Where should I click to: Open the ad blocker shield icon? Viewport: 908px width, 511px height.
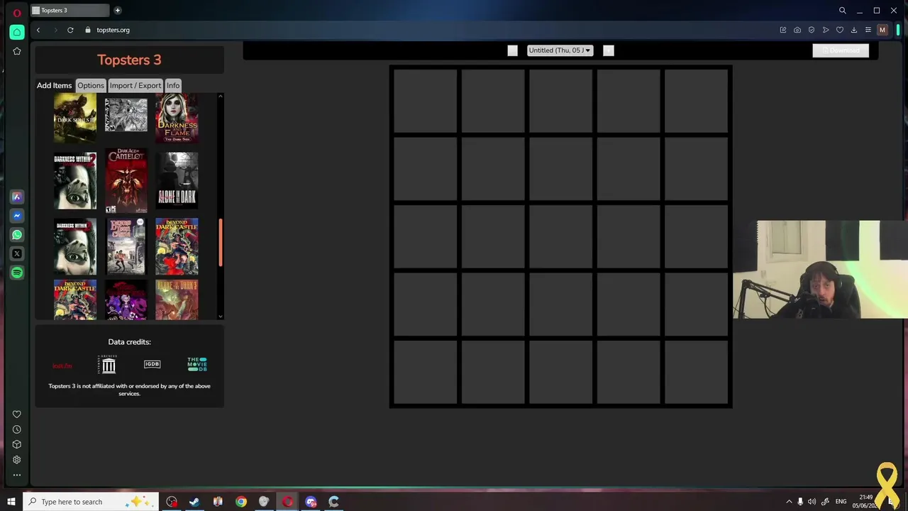(x=812, y=30)
